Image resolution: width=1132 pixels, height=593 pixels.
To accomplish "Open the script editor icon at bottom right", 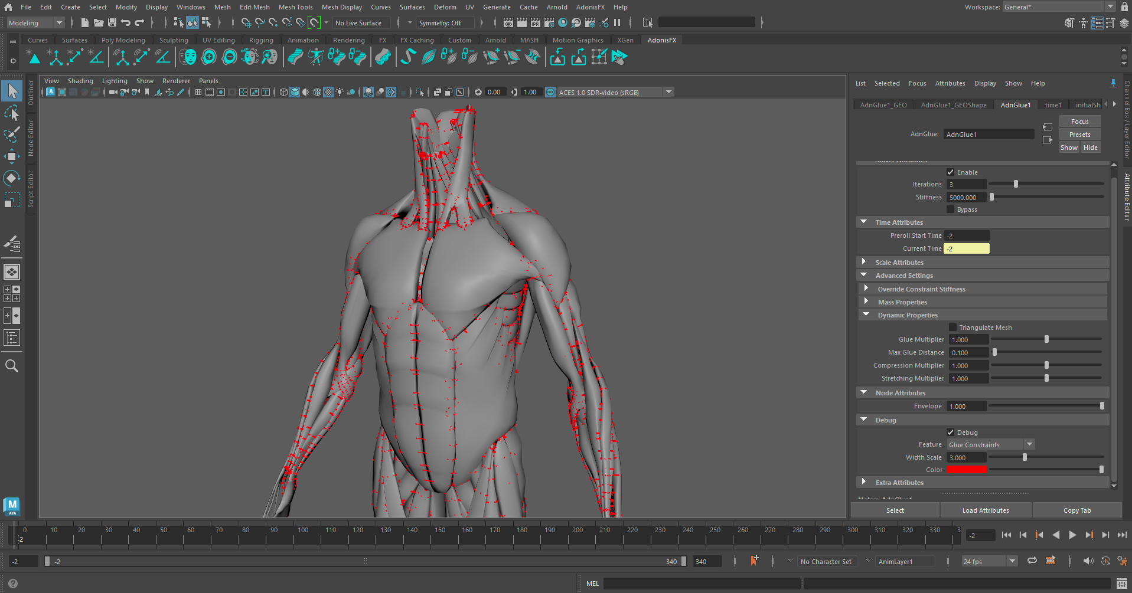I will click(x=1122, y=584).
